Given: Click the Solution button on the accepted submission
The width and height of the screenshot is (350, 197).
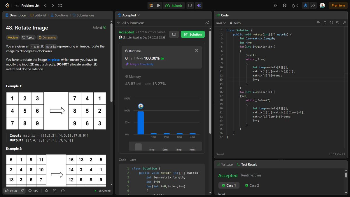Looking at the screenshot, I should 193,34.
